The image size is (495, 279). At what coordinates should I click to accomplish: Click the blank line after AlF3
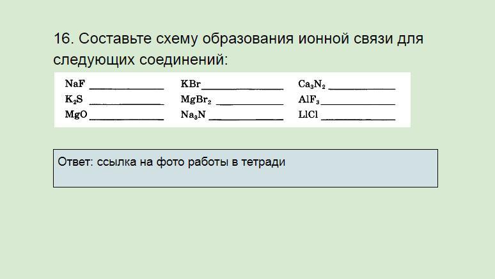(x=358, y=102)
